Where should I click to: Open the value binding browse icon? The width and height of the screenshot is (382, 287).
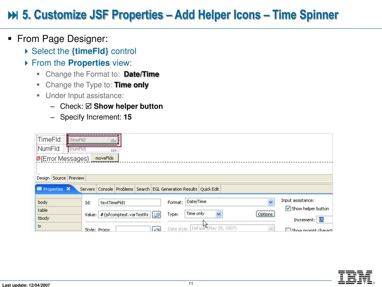pyautogui.click(x=156, y=215)
